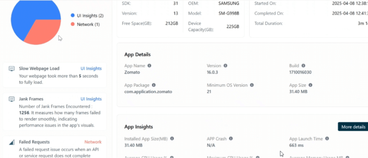Click the Jank Frames monitor icon
The image size is (368, 158).
(x=11, y=99)
